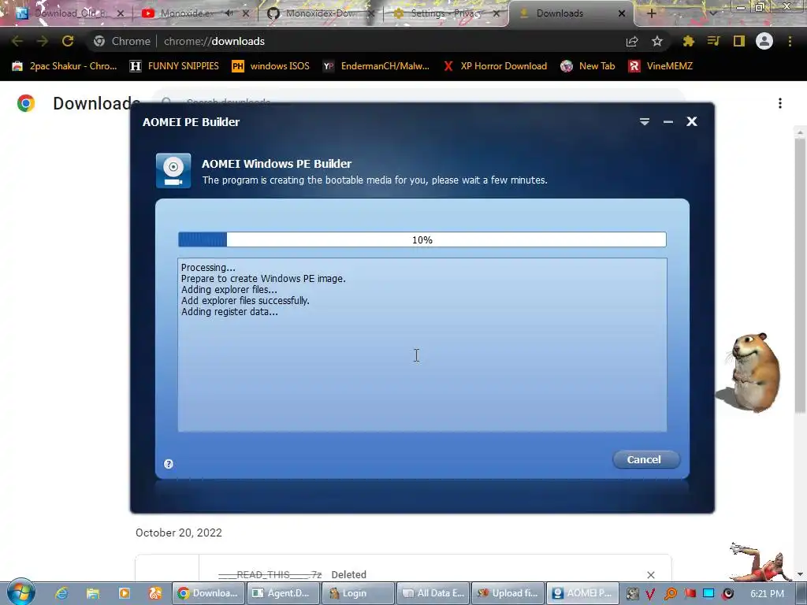Open FUNNY SNIPPIES bookmark
Screen dimensions: 807x605
pos(175,66)
